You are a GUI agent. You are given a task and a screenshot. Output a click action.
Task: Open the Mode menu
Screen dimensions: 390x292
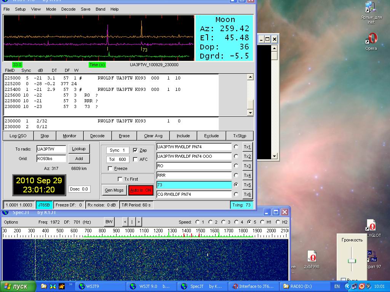click(51, 9)
